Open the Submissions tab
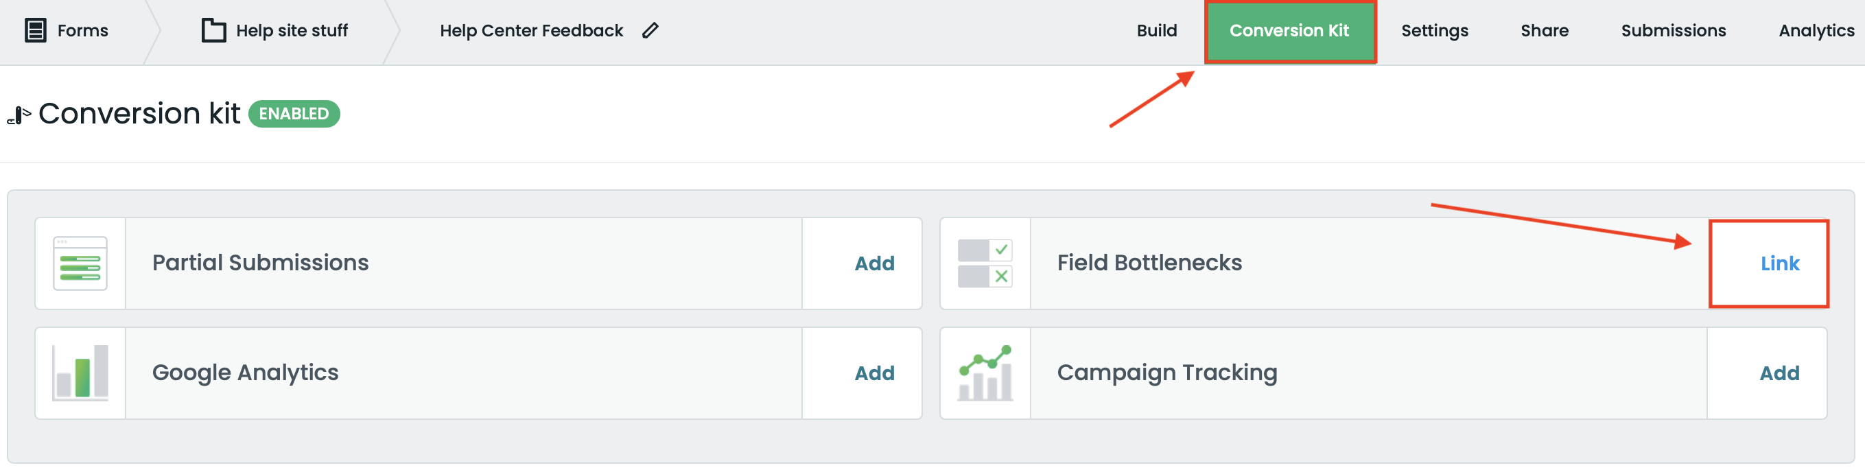 1672,30
